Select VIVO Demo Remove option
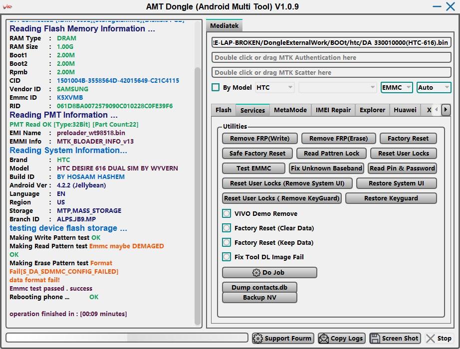The height and width of the screenshot is (349, 460). [227, 213]
